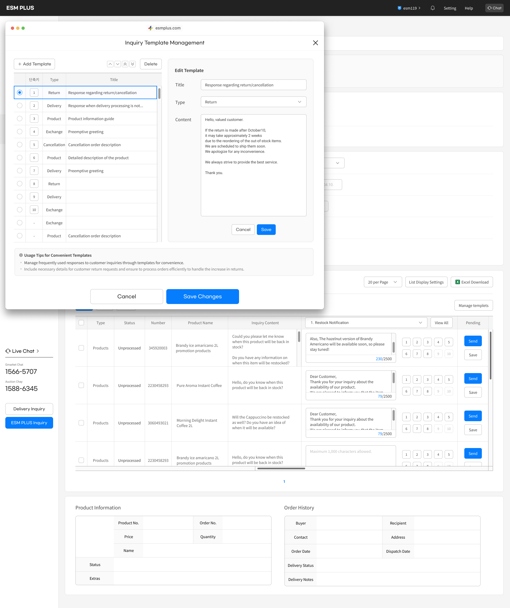This screenshot has width=510, height=608.
Task: Click the Save Changes button
Action: point(202,297)
